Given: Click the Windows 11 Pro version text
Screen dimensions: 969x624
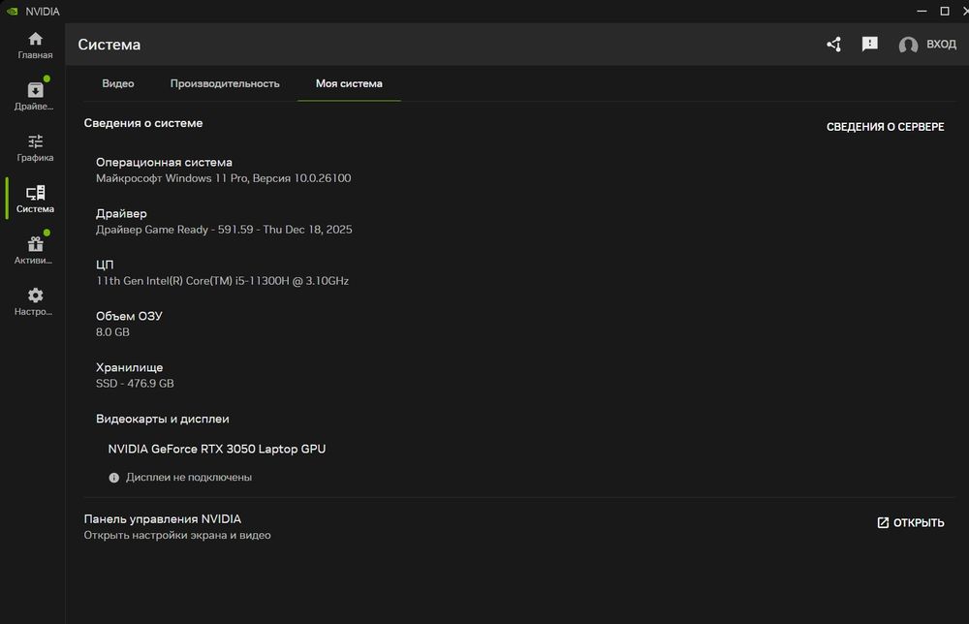Looking at the screenshot, I should click(x=223, y=178).
